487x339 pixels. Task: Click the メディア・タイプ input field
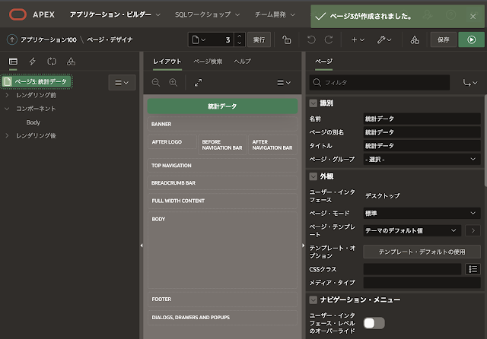422,283
